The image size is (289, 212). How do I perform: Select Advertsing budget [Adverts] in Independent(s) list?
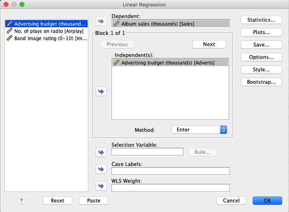click(x=170, y=63)
